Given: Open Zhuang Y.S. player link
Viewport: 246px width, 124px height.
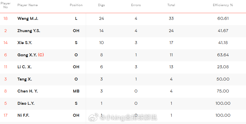Looking at the screenshot, I should (29, 31).
